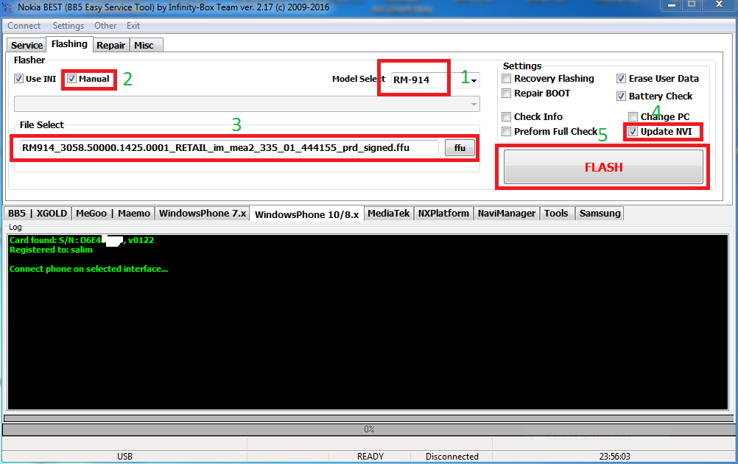The height and width of the screenshot is (464, 738).
Task: Click the 23:56:03 clock in status bar
Action: pyautogui.click(x=615, y=457)
